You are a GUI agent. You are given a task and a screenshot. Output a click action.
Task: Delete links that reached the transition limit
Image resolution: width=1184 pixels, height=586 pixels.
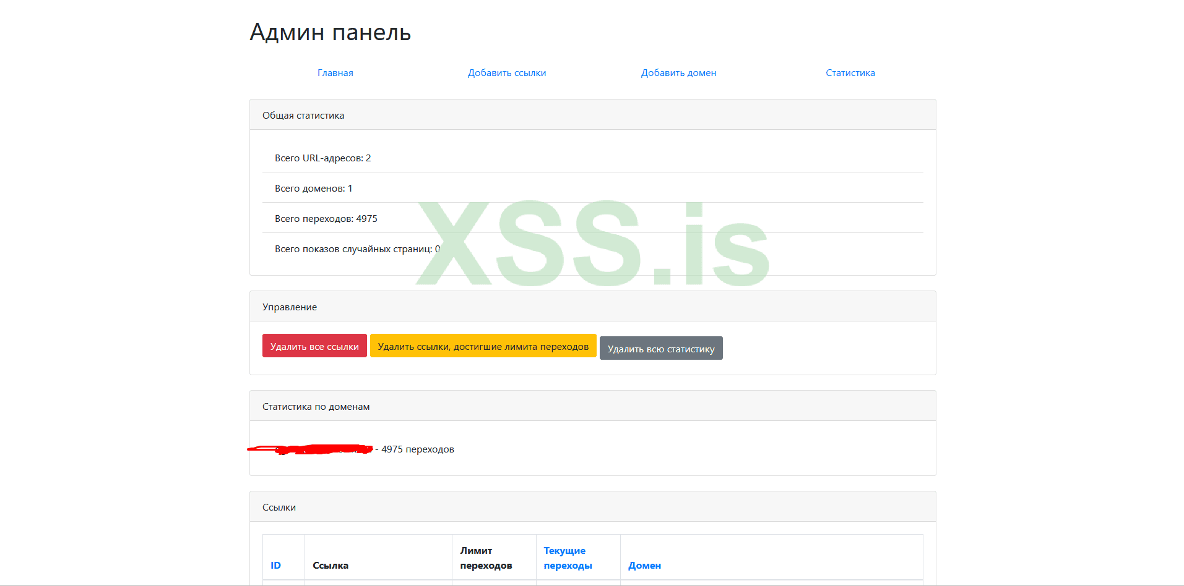click(x=483, y=346)
